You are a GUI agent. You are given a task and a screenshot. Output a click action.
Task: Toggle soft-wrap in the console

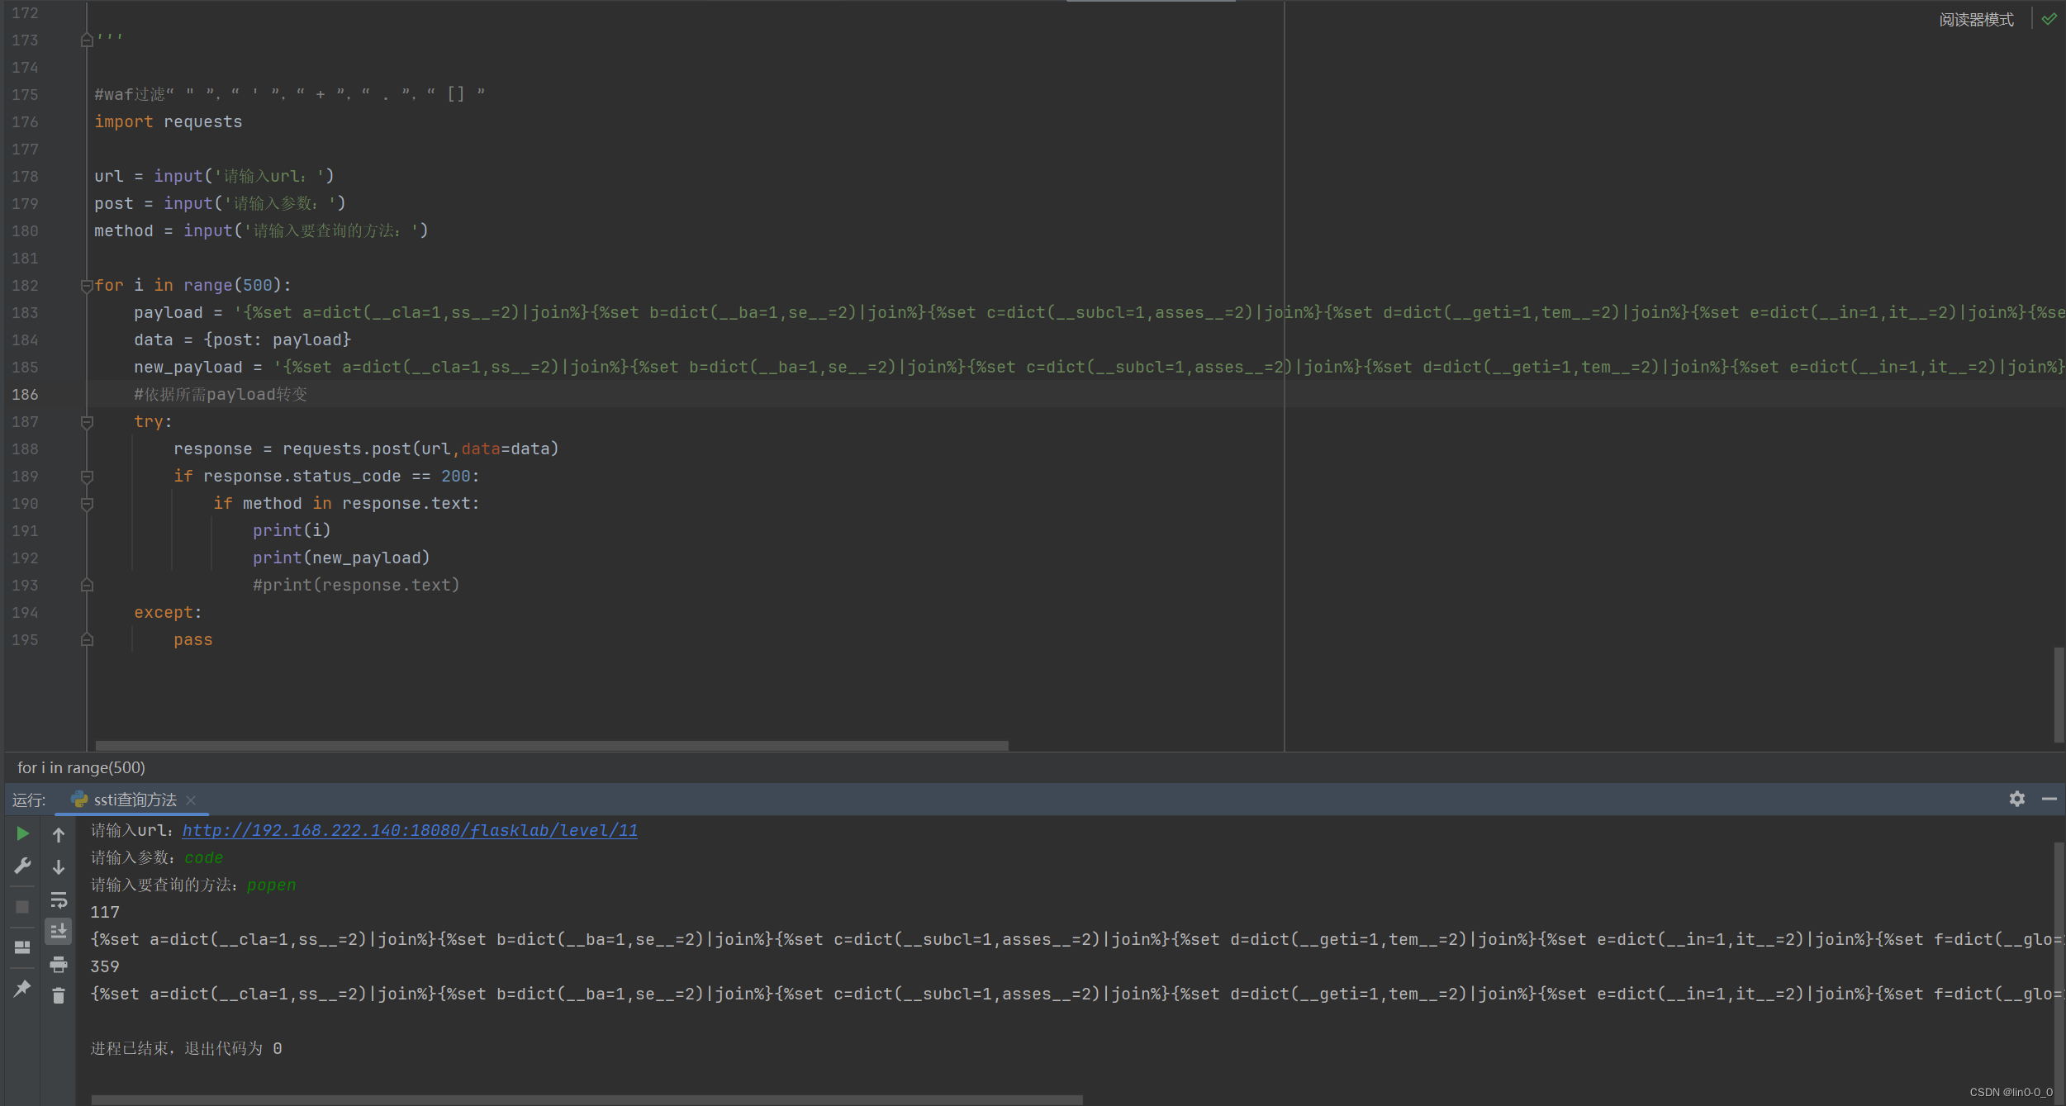pyautogui.click(x=59, y=900)
